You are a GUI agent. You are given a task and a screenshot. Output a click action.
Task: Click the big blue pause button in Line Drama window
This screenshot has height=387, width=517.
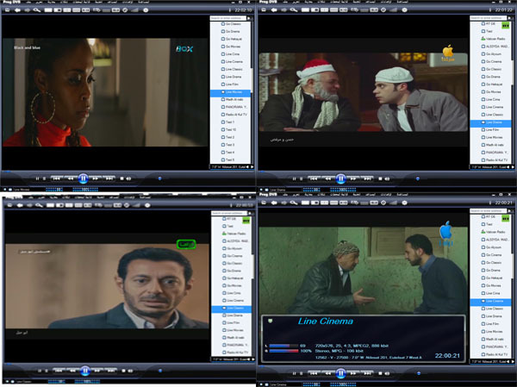[341, 178]
